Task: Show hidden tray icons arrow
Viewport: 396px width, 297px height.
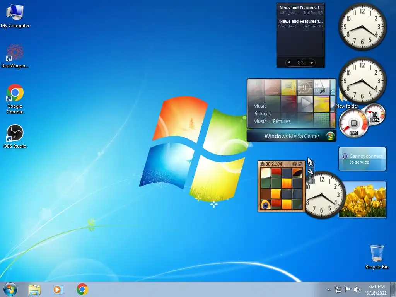Action: pyautogui.click(x=329, y=290)
